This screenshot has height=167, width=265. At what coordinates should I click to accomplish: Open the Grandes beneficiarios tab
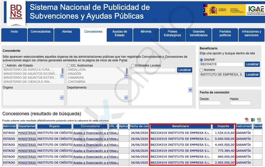click(x=199, y=35)
